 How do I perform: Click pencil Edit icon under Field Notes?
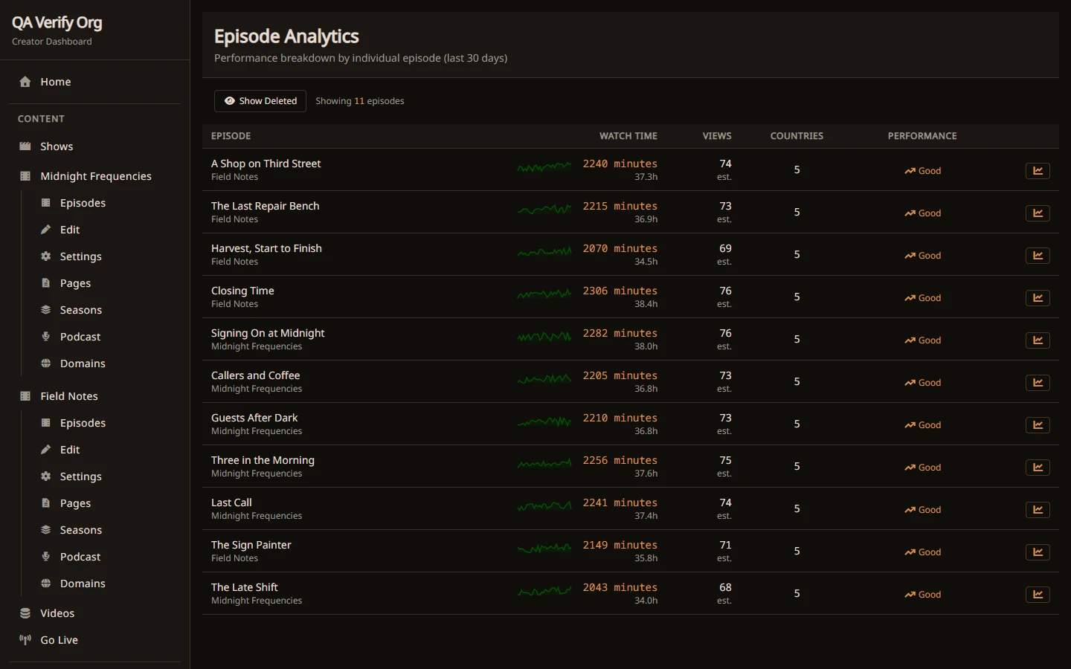point(45,450)
